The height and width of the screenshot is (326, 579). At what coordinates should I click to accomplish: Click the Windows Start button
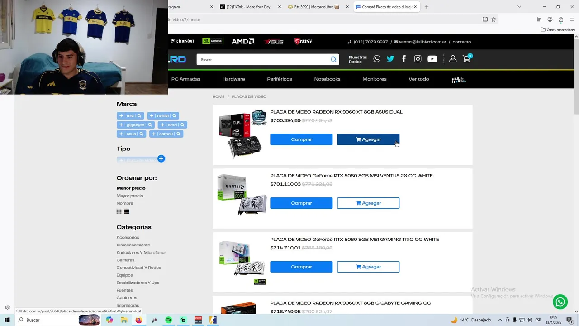(x=7, y=320)
